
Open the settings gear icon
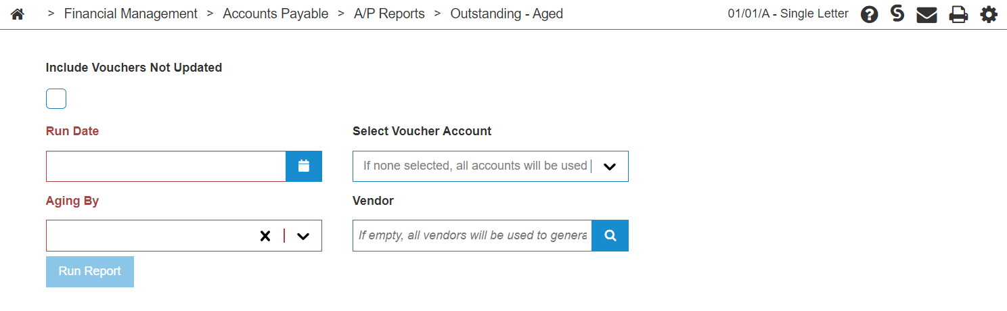point(989,15)
